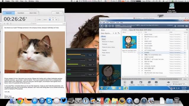Open the File menu in Media Go
Viewport: 189px width, 106px height.
(100, 23)
